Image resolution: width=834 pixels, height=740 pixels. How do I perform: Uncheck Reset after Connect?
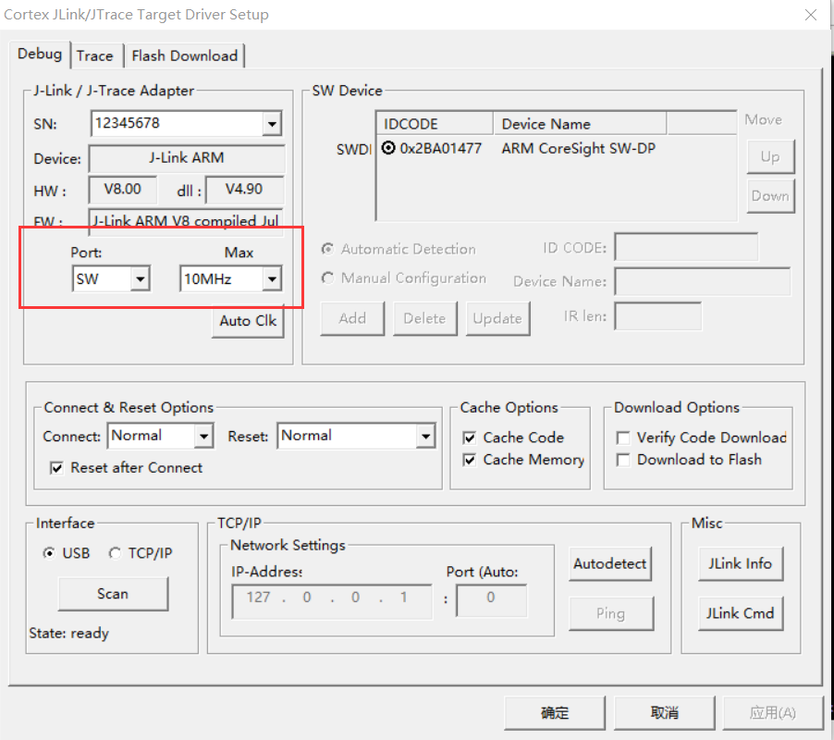tap(57, 468)
